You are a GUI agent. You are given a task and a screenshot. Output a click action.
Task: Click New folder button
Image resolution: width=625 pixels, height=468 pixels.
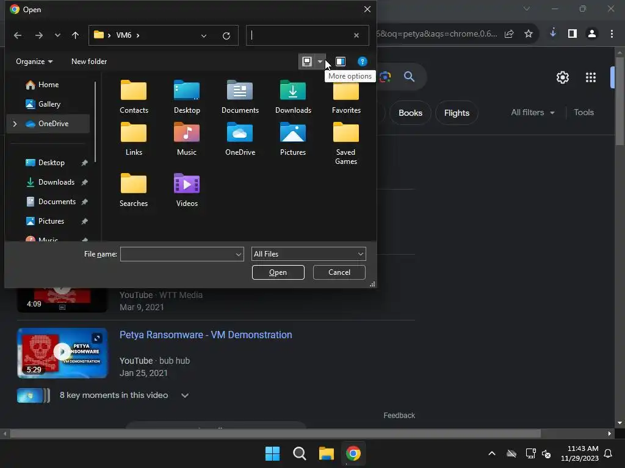point(89,62)
